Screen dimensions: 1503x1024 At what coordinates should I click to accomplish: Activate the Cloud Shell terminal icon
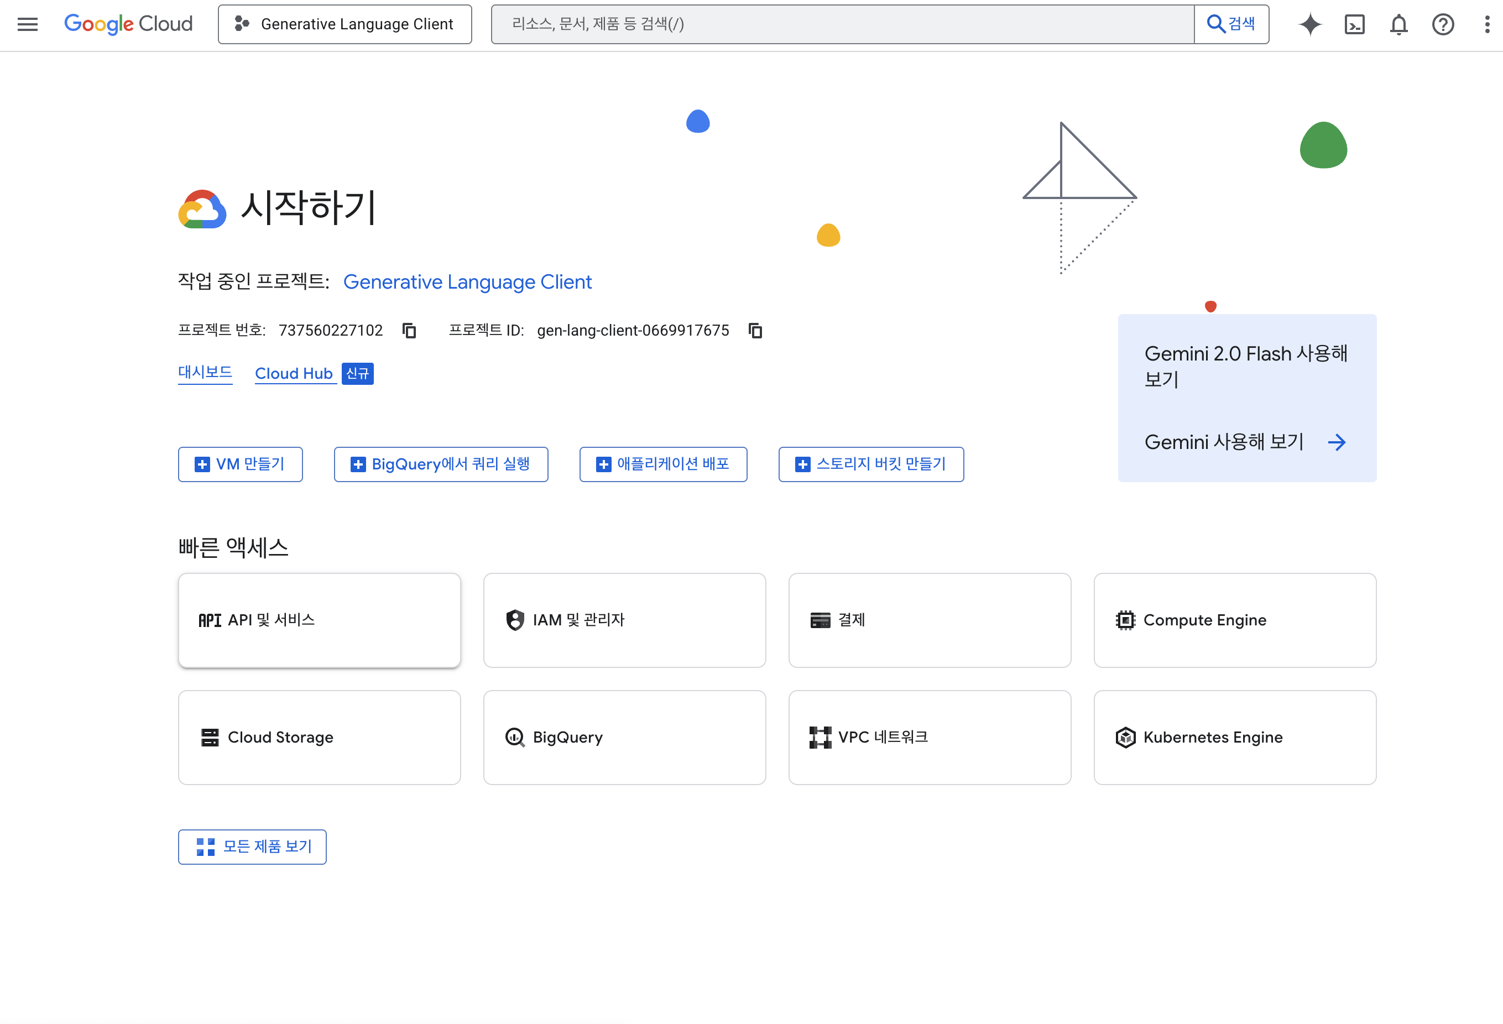point(1354,24)
